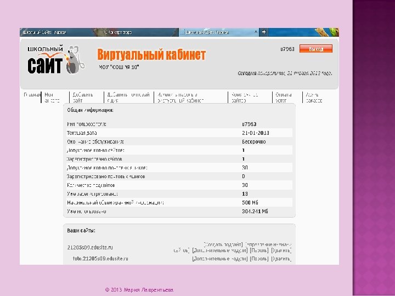Image resolution: width=395 pixels, height=296 pixels.
Task: Click Управление именами сайтов link
Action: pos(268,244)
